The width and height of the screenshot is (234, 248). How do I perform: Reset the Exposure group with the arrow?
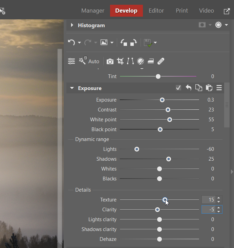tap(189, 88)
